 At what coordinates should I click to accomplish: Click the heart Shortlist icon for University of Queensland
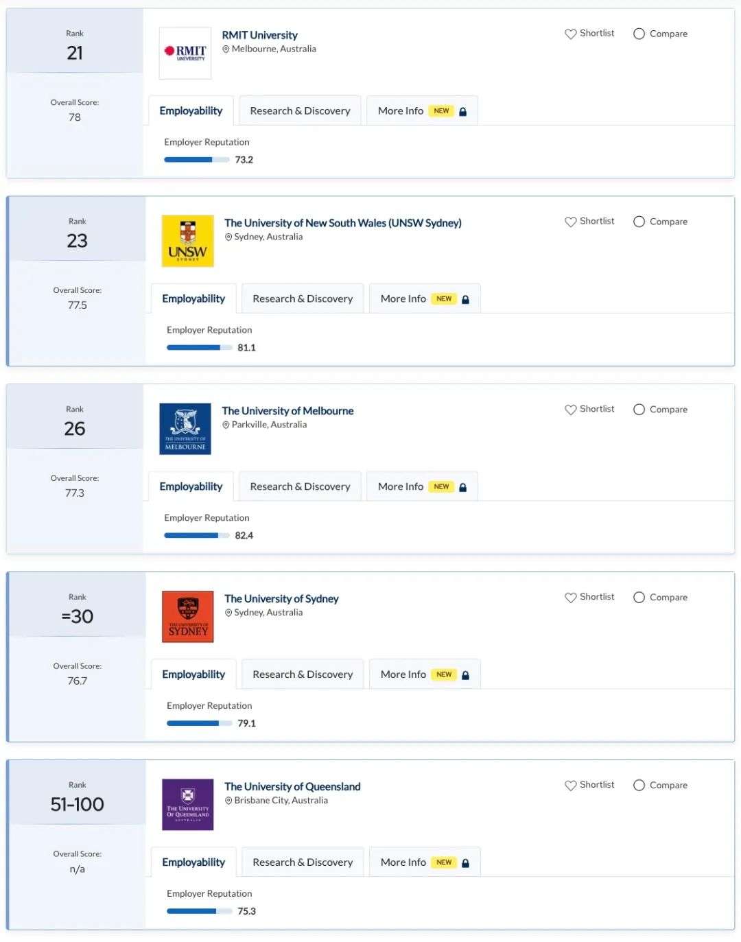[x=570, y=786]
